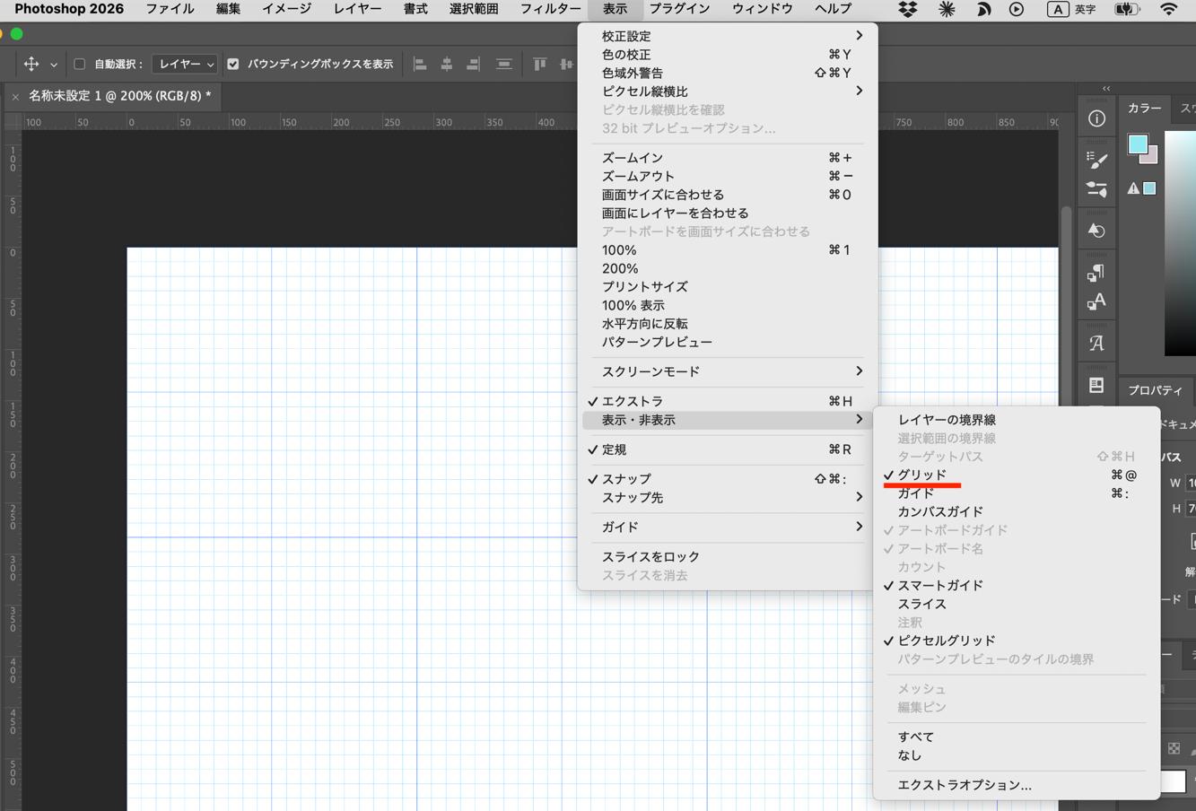Choose 水平方向に反転 from the menu

coord(727,324)
